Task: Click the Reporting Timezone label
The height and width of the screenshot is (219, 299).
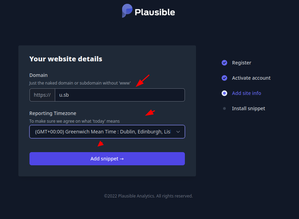Action: coord(53,113)
